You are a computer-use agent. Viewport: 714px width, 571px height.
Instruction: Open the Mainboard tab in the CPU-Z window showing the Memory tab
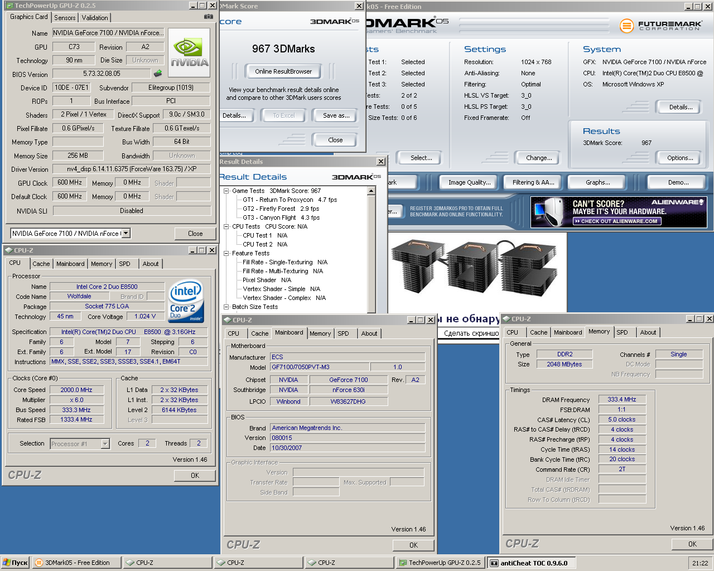568,332
